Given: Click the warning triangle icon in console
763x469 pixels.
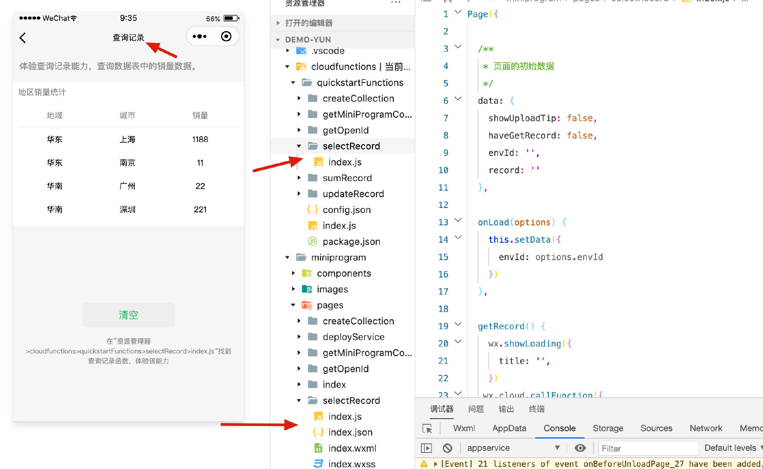Looking at the screenshot, I should tap(424, 464).
